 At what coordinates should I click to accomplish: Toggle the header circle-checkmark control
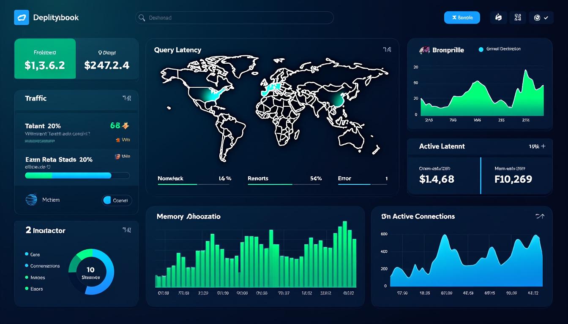pyautogui.click(x=541, y=18)
